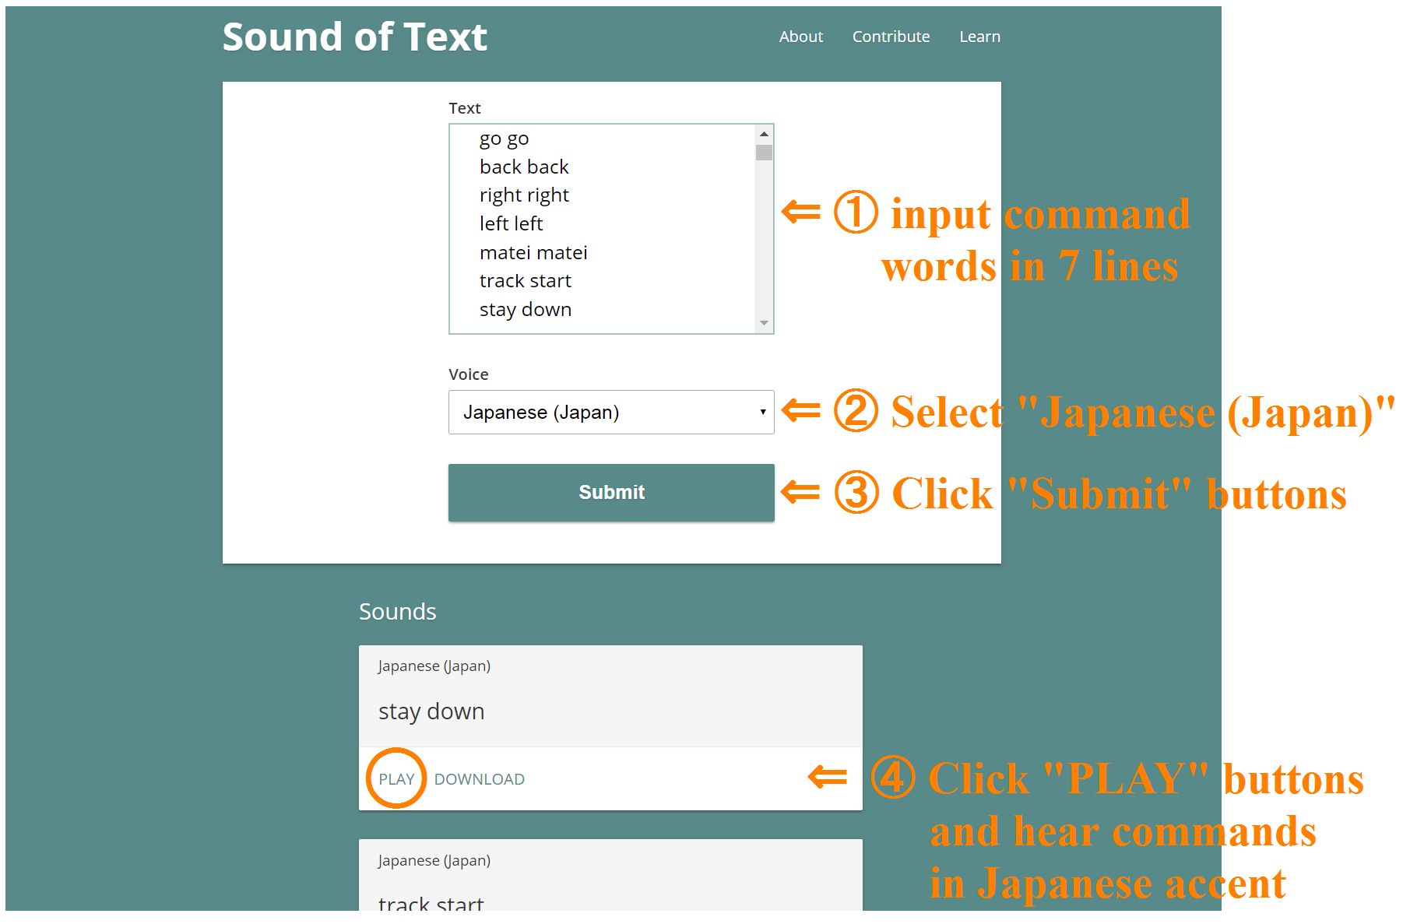Open the About page
This screenshot has width=1410, height=924.
click(800, 36)
